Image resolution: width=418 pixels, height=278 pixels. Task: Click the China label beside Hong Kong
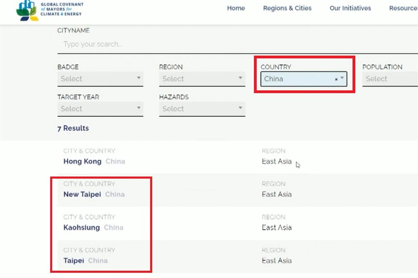tap(115, 161)
